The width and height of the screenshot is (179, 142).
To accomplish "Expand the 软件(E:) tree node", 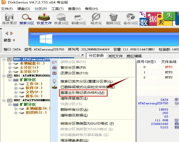I will point(16,88).
